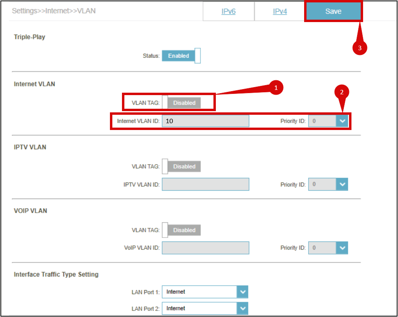Open the IPTV VLAN Priority ID dropdown
This screenshot has height=317, width=398.
coord(328,185)
